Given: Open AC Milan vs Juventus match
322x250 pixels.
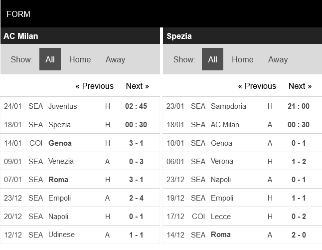Looking at the screenshot, I should pos(63,106).
